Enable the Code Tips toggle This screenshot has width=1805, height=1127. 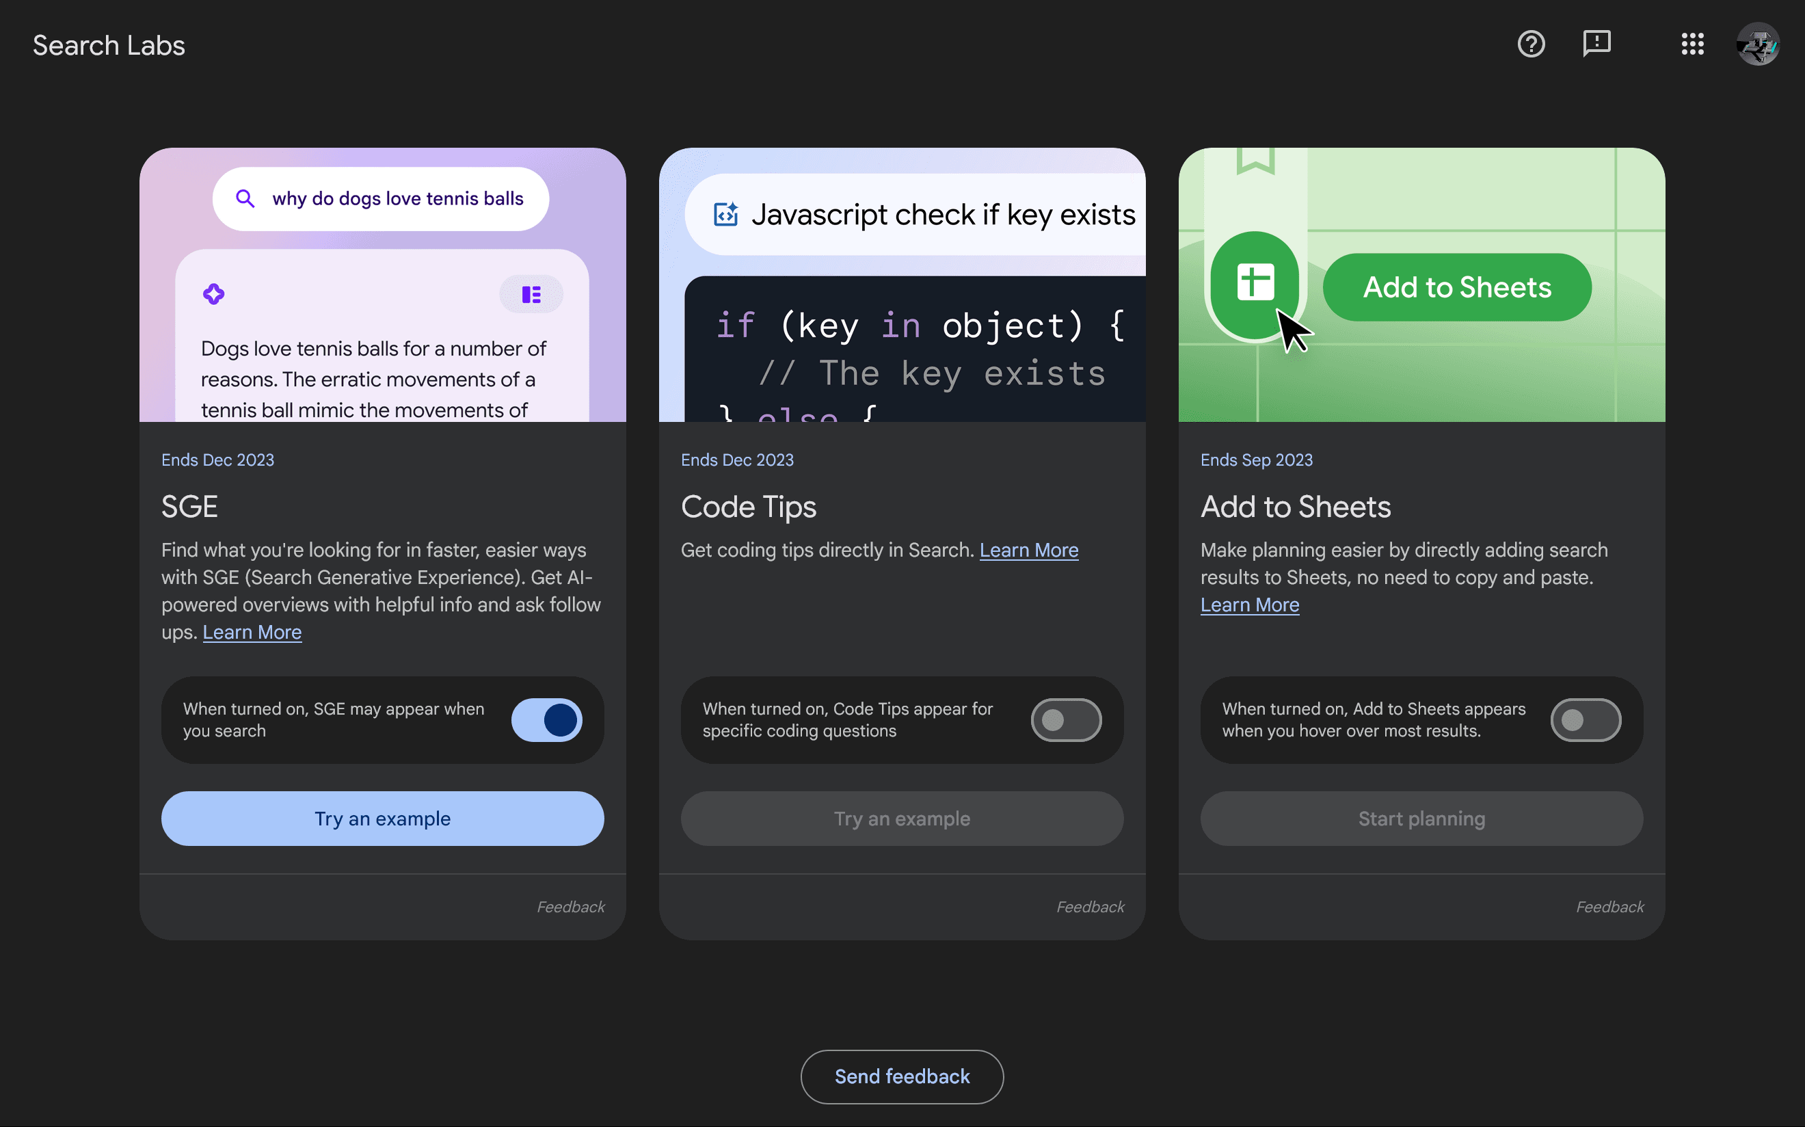click(1066, 720)
